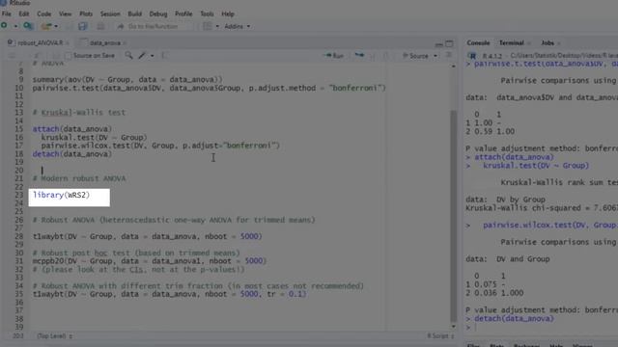This screenshot has width=618, height=347.
Task: Open the File menu
Action: tap(7, 13)
